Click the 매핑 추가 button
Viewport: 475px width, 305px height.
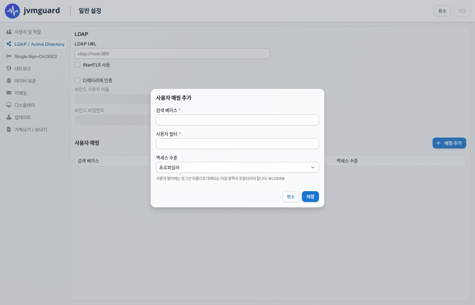(x=449, y=143)
